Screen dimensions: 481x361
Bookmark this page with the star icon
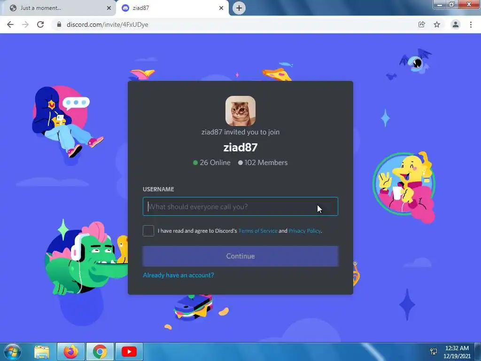click(437, 24)
